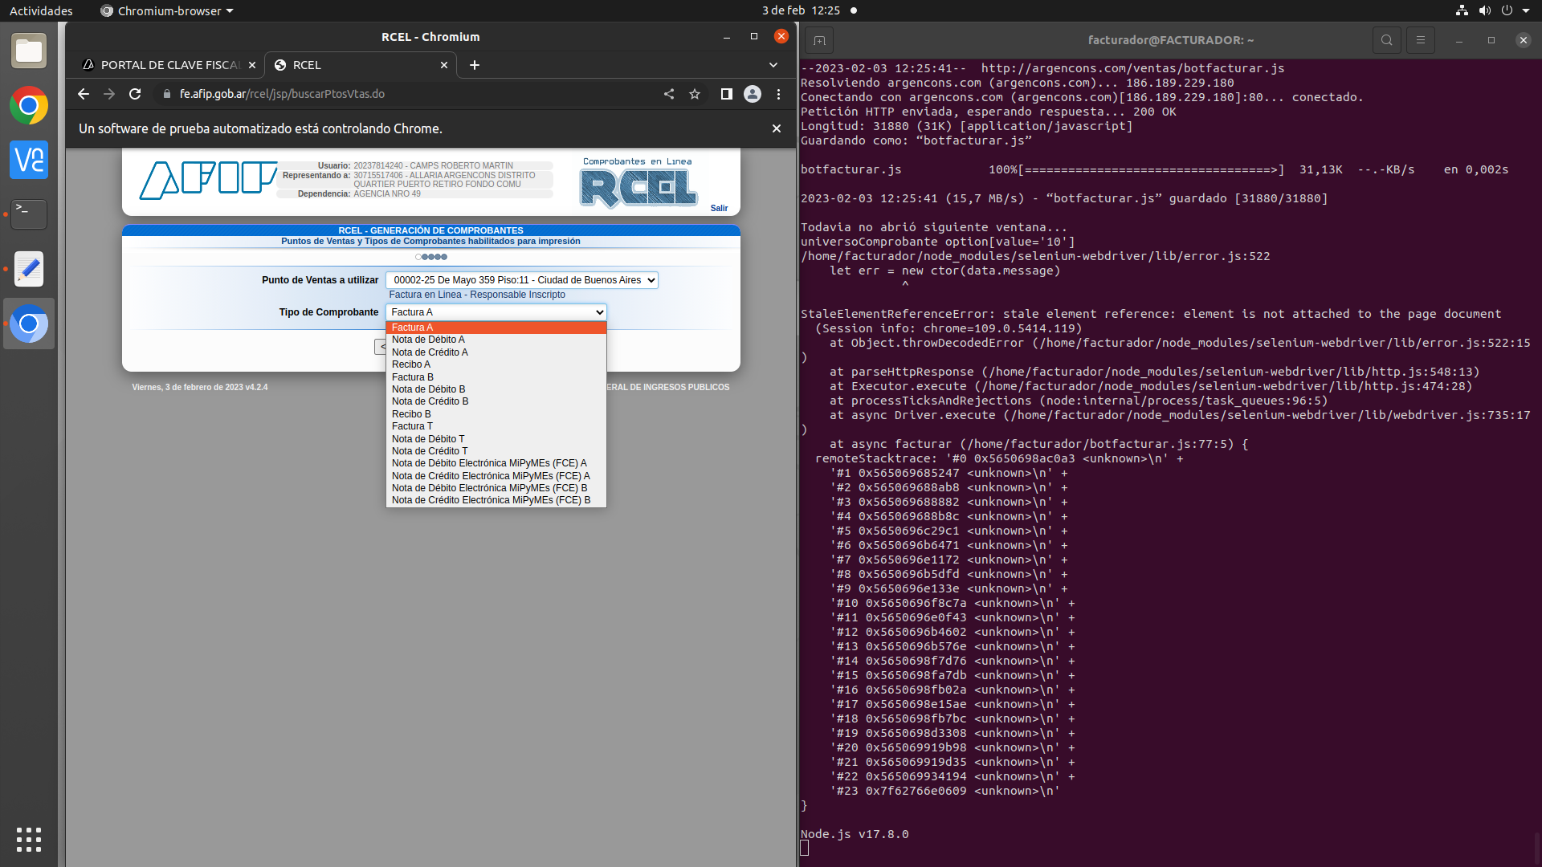1542x867 pixels.
Task: Open Files app in the dock
Action: tap(29, 51)
